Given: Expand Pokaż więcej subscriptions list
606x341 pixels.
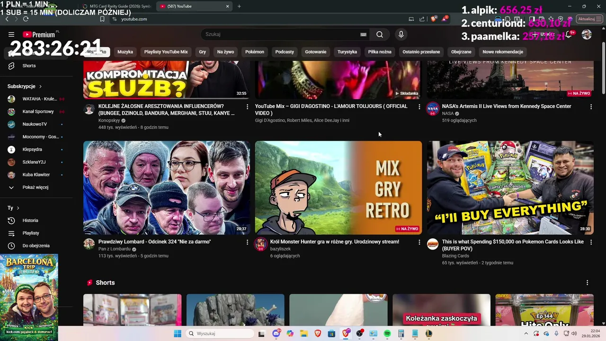Looking at the screenshot, I should 36,187.
